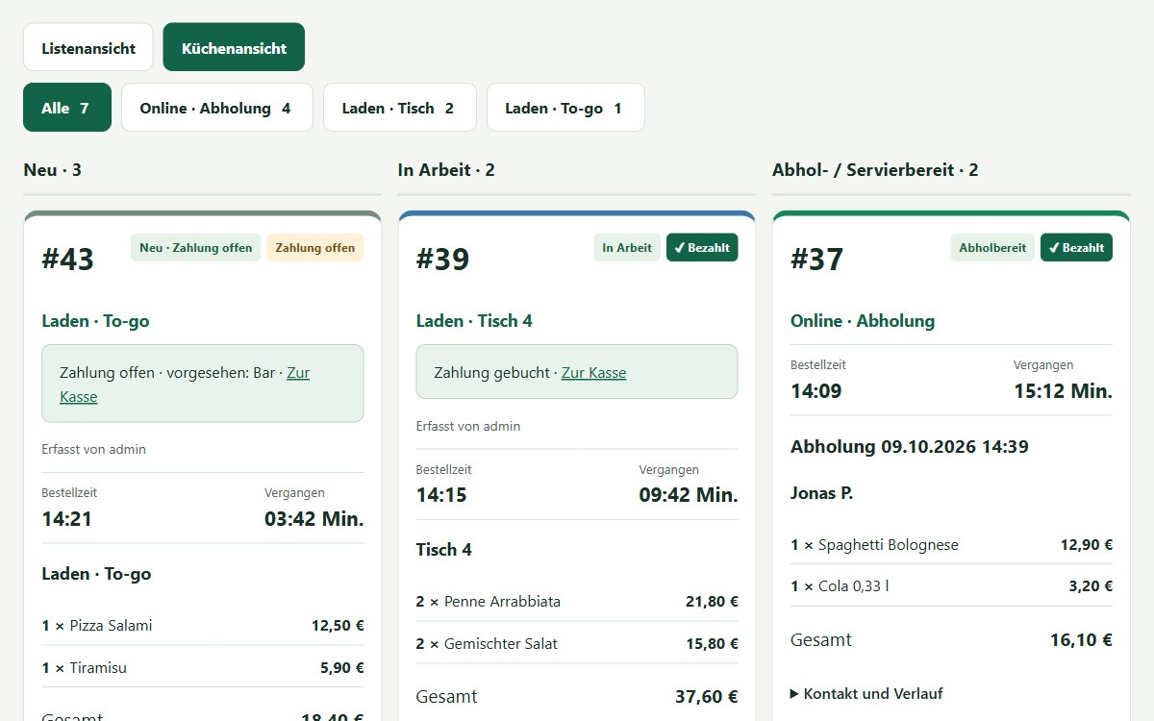
Task: Click the Penne Arrabbiata item row
Action: [x=577, y=601]
